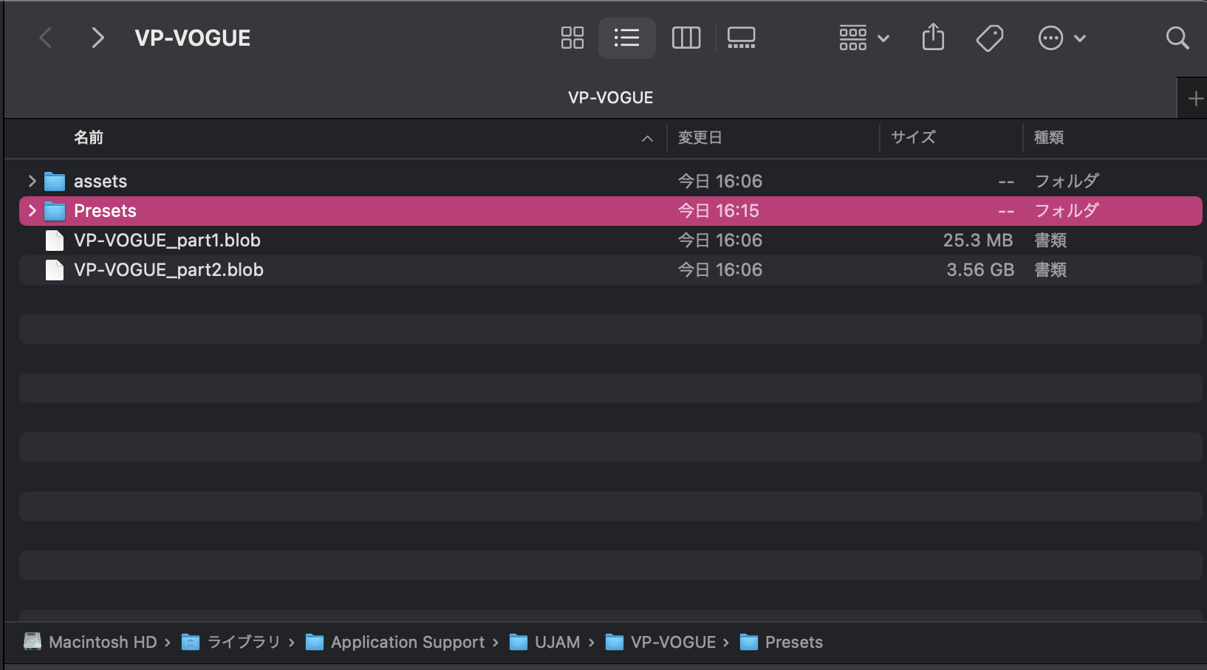Go to Application Support in path bar
The height and width of the screenshot is (670, 1207).
[x=396, y=642]
